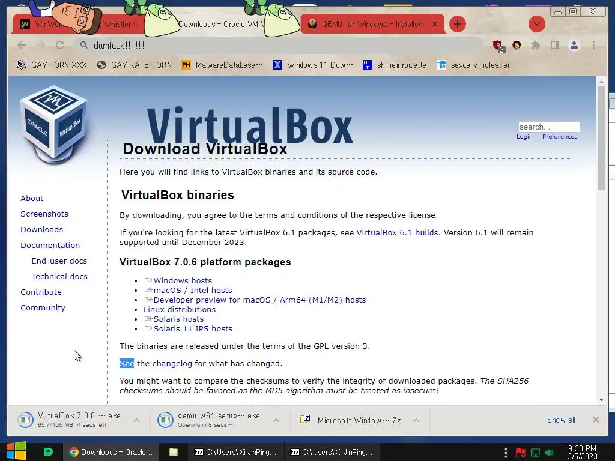Click the round face extension icon beside uBlock
Screen dimensions: 615x461
pos(517,46)
